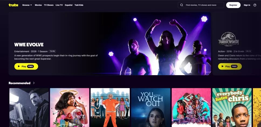The height and width of the screenshot is (127, 261).
Task: Go to the TV Shows section
Action: [49, 5]
